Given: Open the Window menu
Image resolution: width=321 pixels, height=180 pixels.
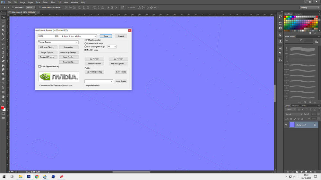Looking at the screenshot, I should click(74, 2).
